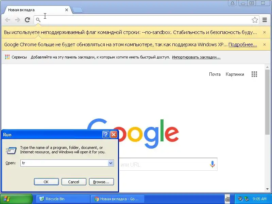Screen dimensions: 272x204
Task: Click the vertical scrollbar thumb
Action: click(x=267, y=102)
